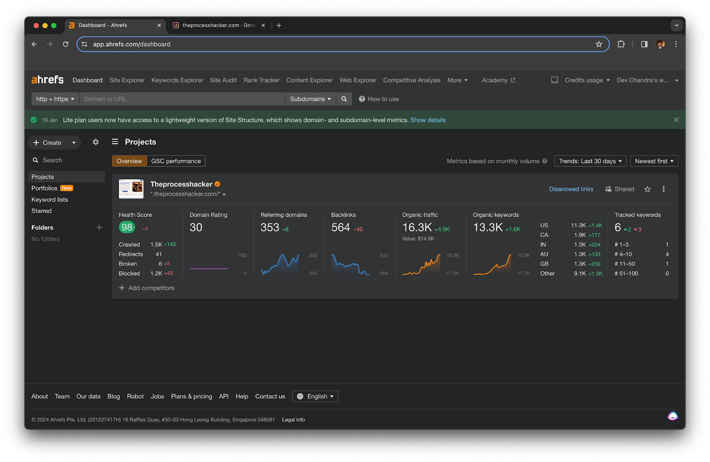Click the Domain or URL input field
710x462 pixels.
pyautogui.click(x=182, y=99)
